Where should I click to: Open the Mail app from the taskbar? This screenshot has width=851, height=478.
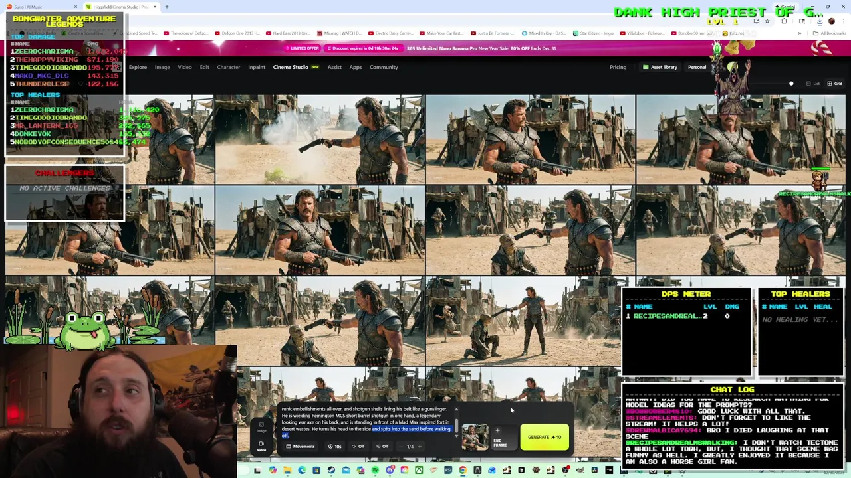346,470
